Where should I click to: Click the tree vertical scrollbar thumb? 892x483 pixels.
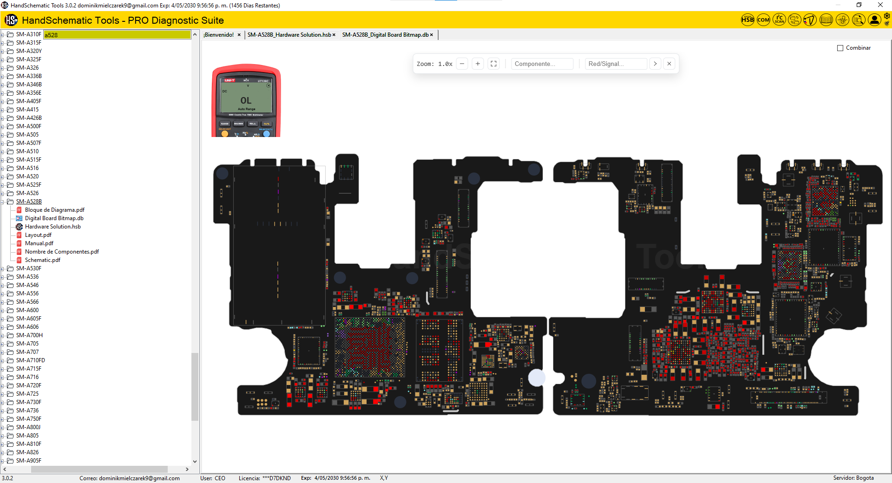pyautogui.click(x=195, y=386)
